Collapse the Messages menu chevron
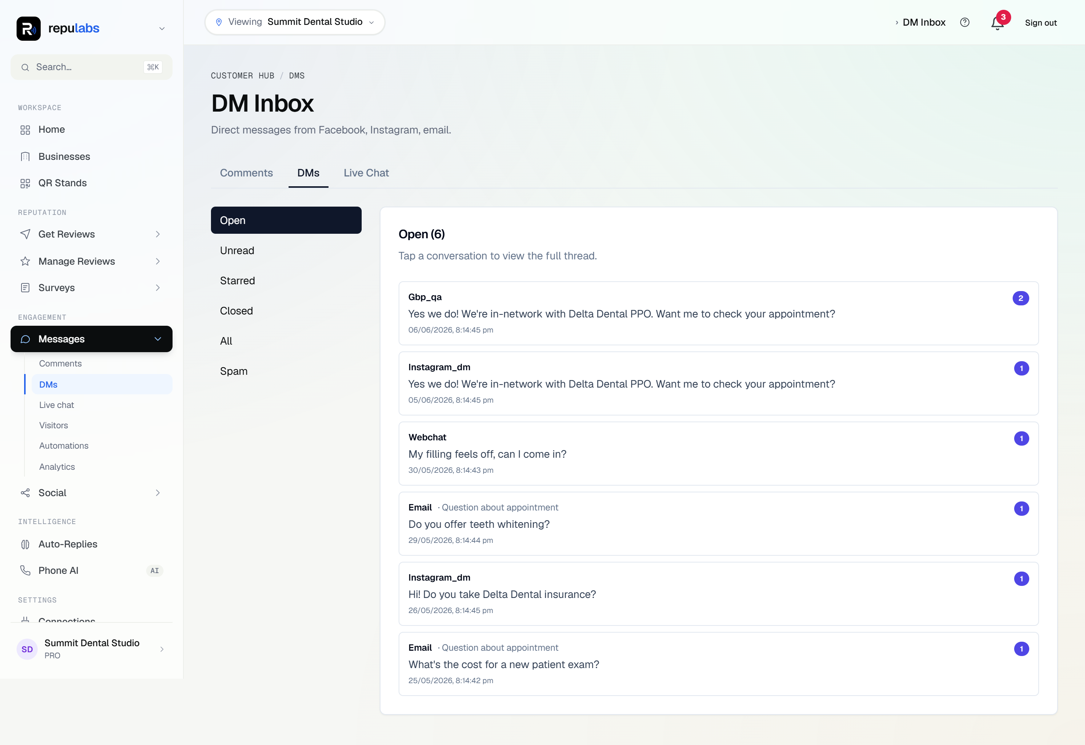This screenshot has height=745, width=1085. pyautogui.click(x=158, y=339)
